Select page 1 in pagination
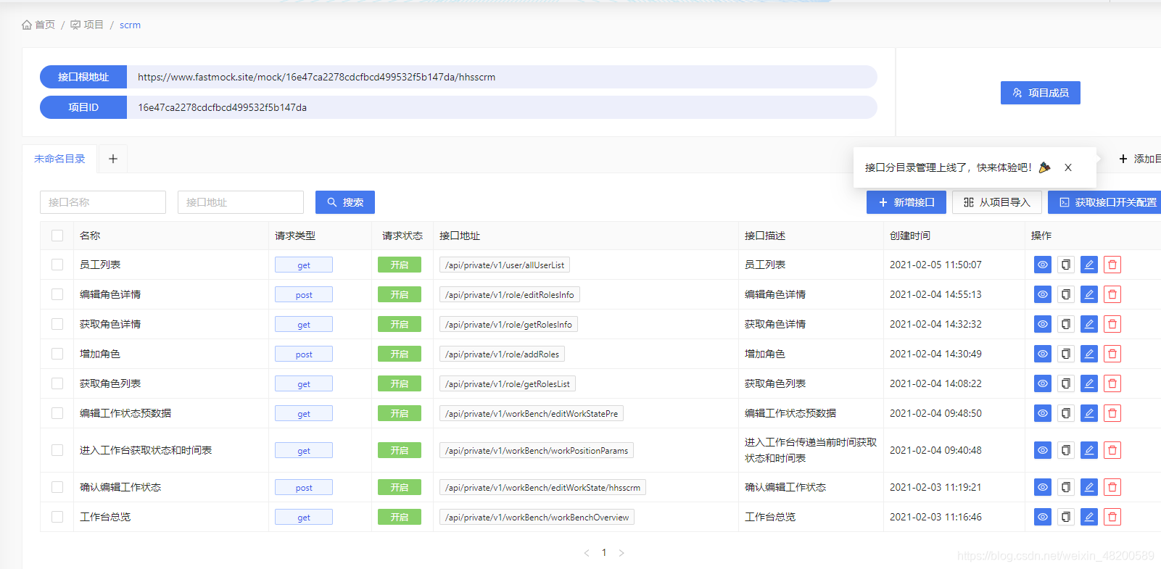Screen dimensions: 1161x569 click(x=604, y=553)
